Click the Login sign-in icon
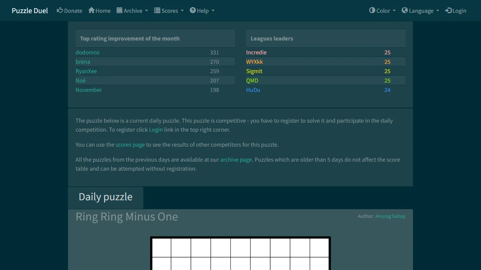Image resolution: width=481 pixels, height=270 pixels. tap(448, 10)
